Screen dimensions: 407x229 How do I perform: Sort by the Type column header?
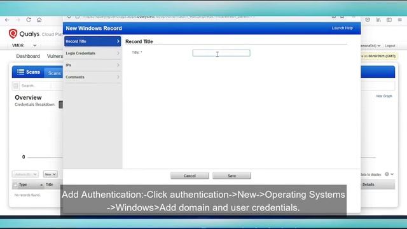pyautogui.click(x=23, y=184)
